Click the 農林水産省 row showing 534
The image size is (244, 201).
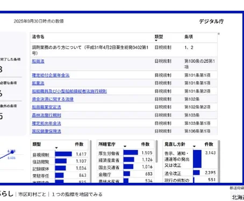pos(125,181)
